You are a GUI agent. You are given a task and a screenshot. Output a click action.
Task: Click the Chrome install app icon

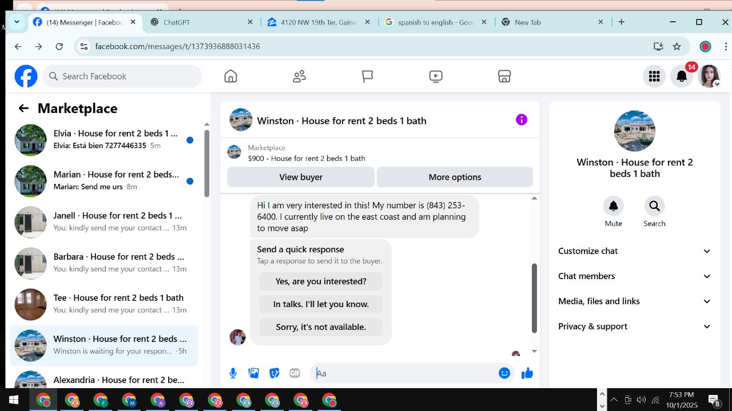coord(658,46)
